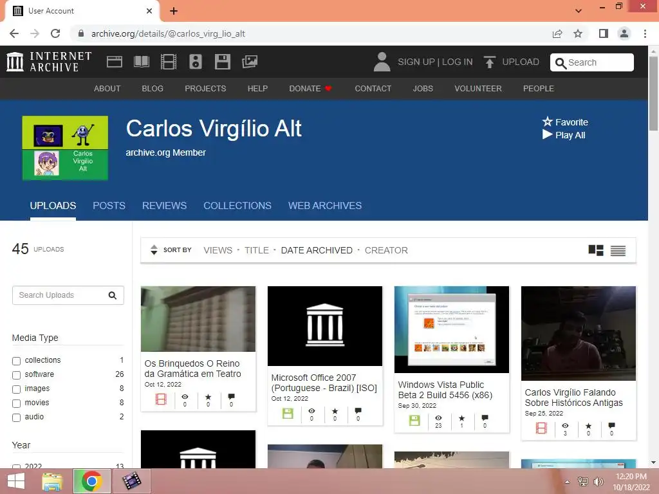Check the collections media type checkbox
This screenshot has height=494, width=659.
point(16,361)
